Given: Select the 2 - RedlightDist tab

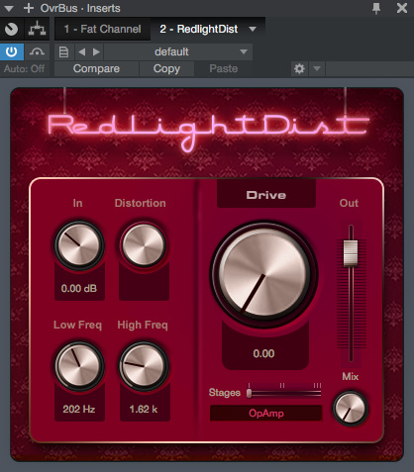Looking at the screenshot, I should (x=199, y=29).
